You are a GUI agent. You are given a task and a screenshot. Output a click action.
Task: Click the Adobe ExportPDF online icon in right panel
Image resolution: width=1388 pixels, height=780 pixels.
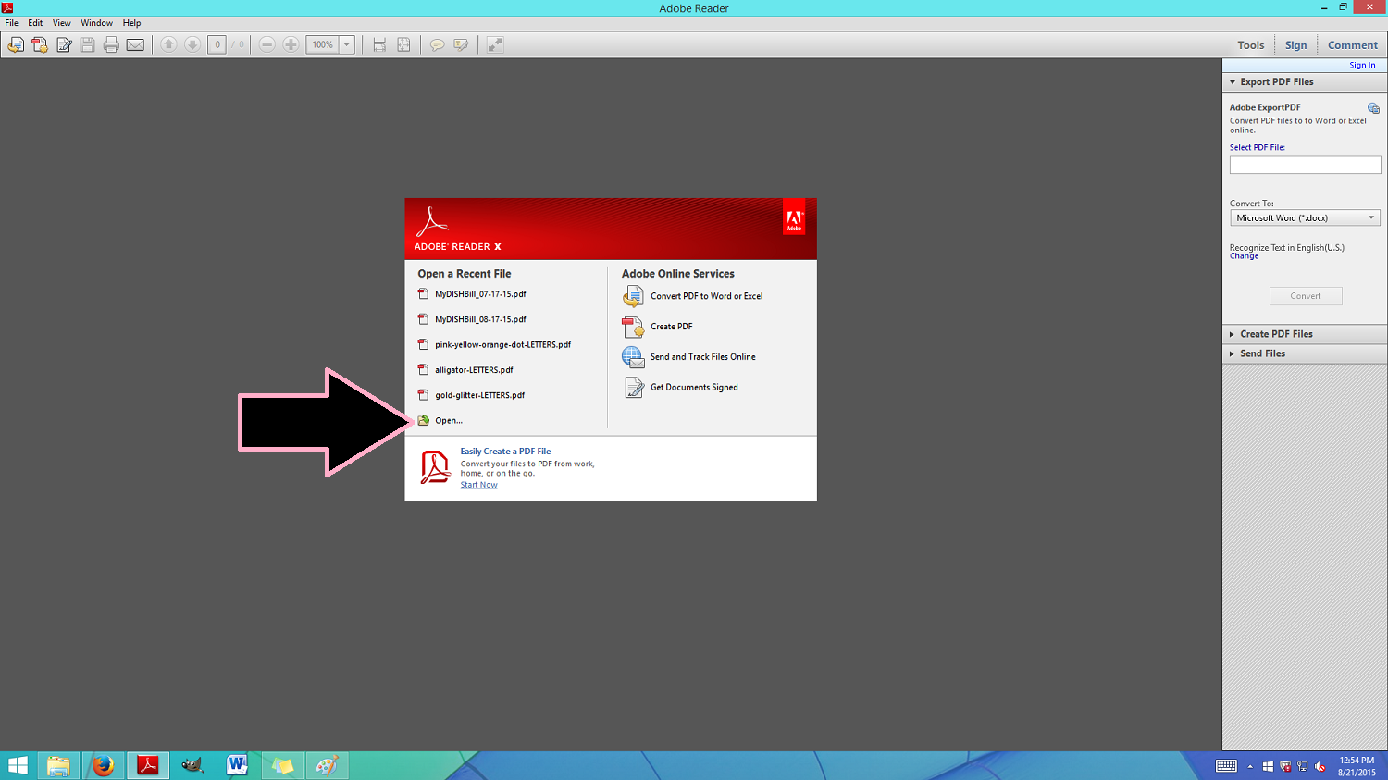[x=1373, y=108]
